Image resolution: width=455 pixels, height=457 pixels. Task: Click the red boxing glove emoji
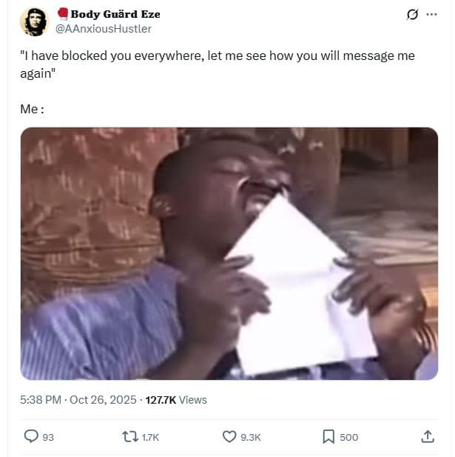63,13
